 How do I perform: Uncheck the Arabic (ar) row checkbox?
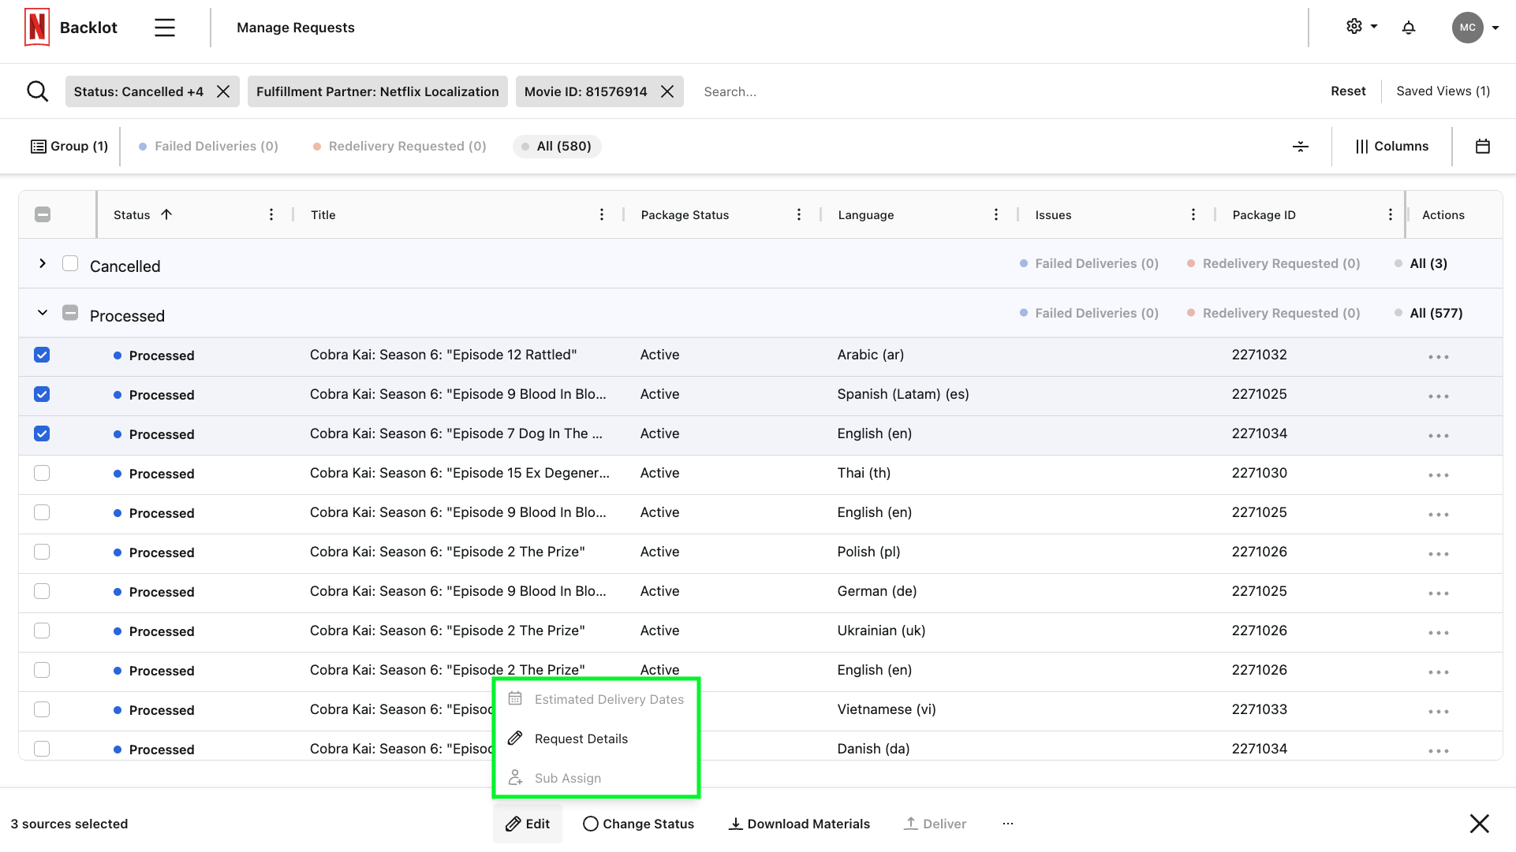tap(42, 355)
